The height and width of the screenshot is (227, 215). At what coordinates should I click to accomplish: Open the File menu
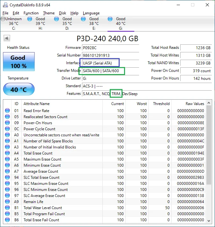tap(5, 13)
